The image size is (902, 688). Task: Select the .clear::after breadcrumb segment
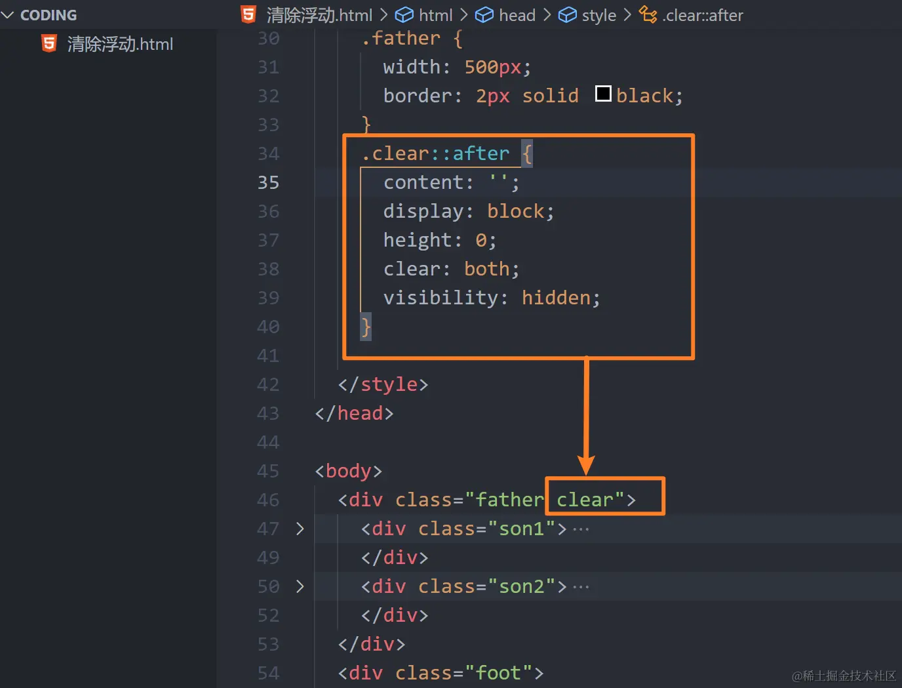click(703, 15)
